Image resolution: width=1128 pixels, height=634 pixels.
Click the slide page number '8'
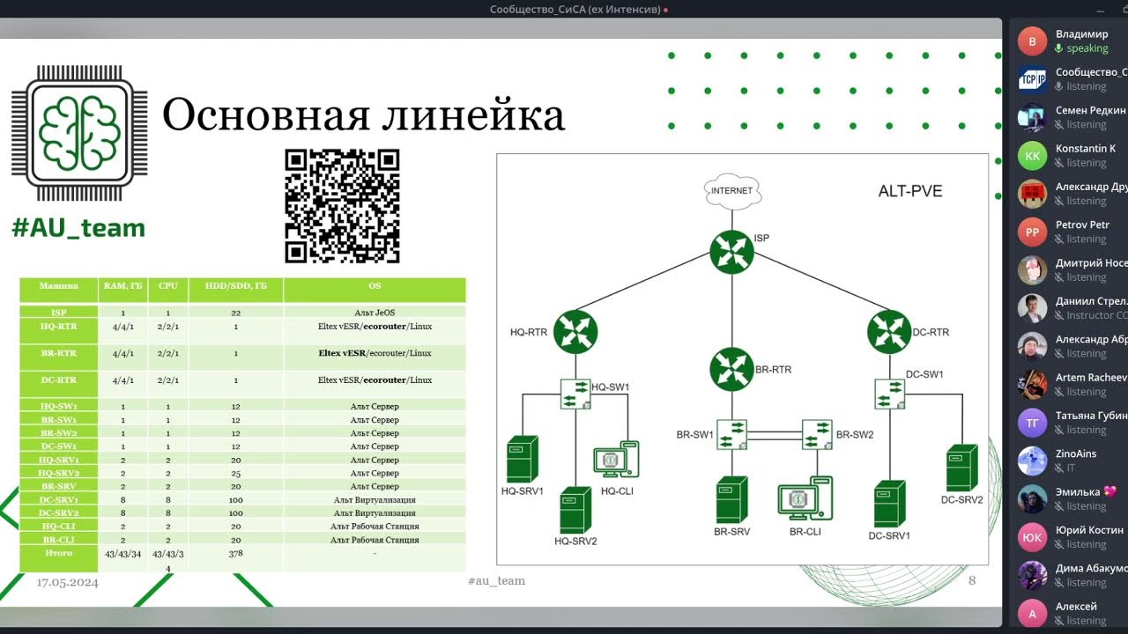tap(972, 580)
